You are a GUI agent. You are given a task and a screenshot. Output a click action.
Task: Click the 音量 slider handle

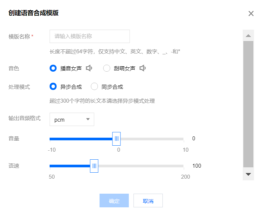[117, 139]
